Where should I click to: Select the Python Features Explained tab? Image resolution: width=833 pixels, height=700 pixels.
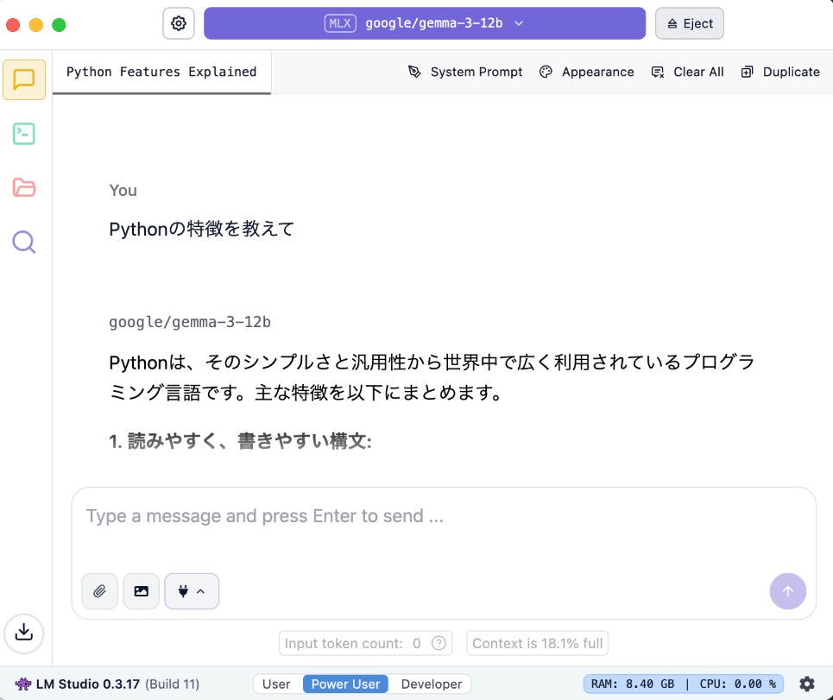(161, 72)
